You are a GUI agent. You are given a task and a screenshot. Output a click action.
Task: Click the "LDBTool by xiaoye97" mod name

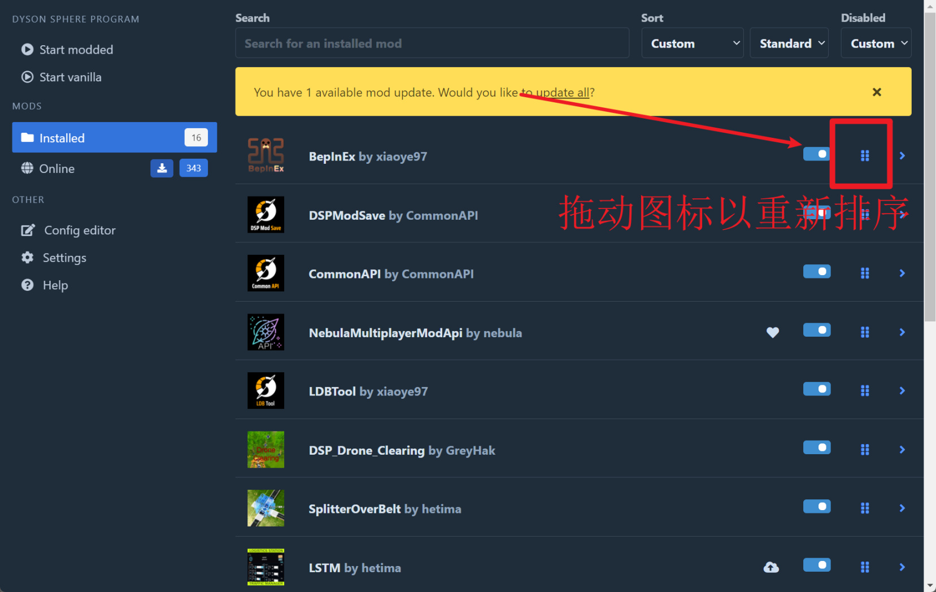point(368,391)
